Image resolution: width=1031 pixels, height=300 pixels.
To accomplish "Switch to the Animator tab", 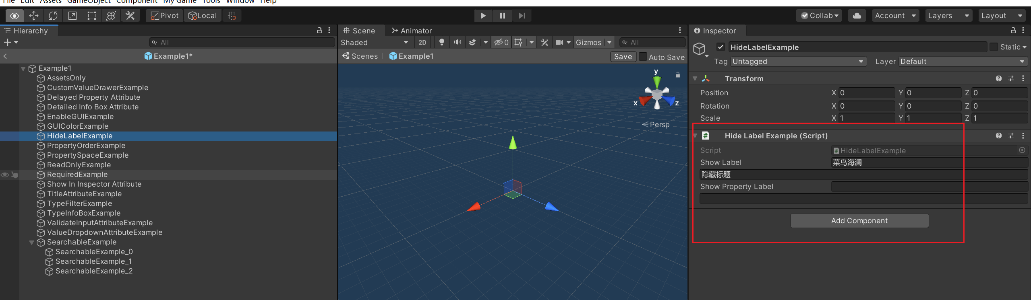I will (x=412, y=31).
